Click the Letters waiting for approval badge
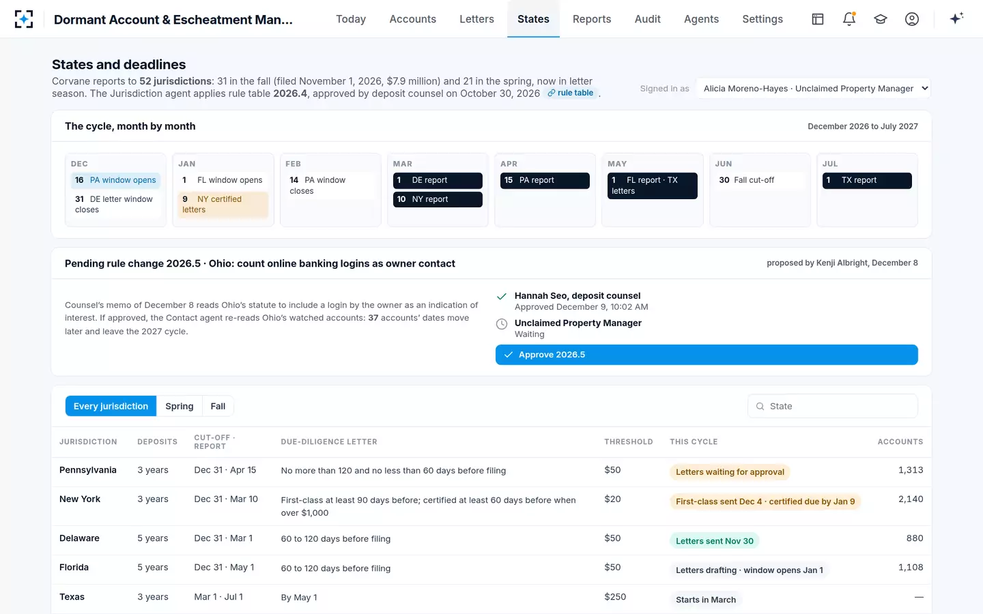983x614 pixels. coord(730,472)
